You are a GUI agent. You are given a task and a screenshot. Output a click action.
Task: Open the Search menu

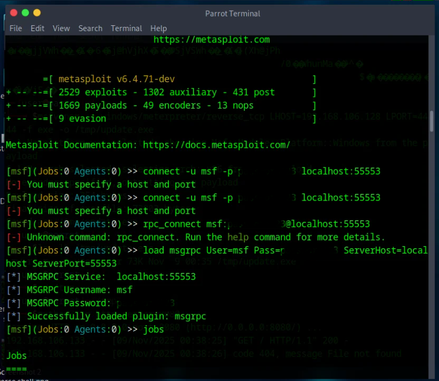click(90, 28)
